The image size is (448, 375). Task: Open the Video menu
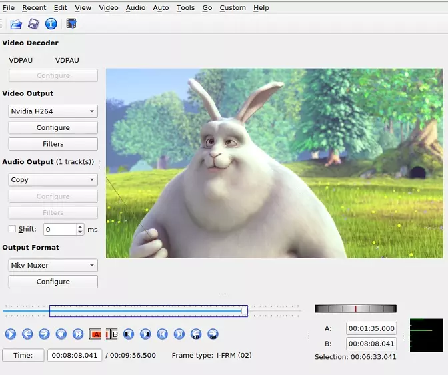[x=109, y=8]
